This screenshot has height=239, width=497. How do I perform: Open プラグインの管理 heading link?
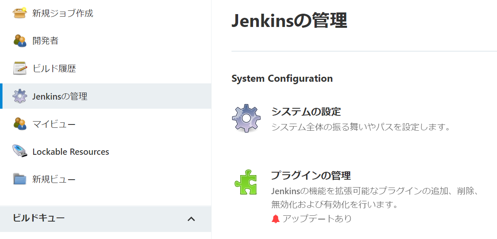tap(311, 175)
